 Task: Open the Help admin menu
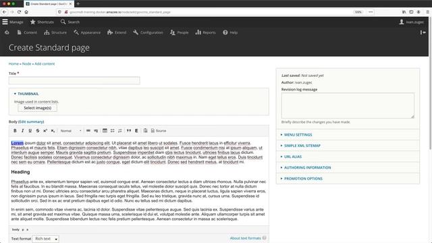click(230, 32)
